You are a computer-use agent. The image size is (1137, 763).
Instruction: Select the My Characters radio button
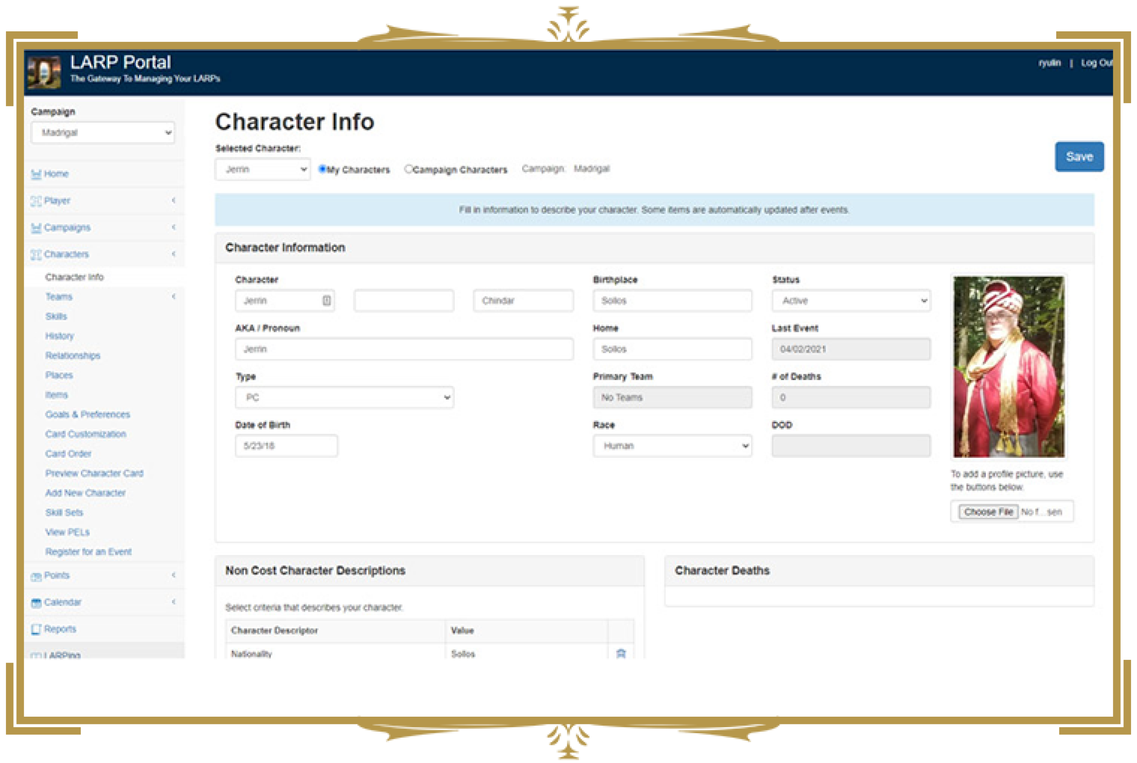[x=321, y=169]
